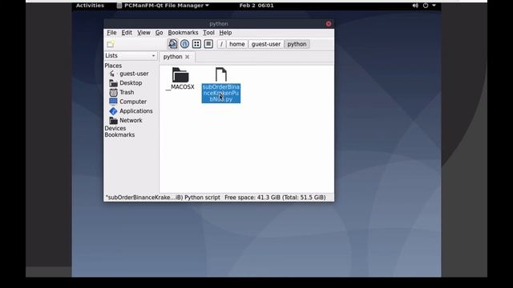Click the Feb 2 06:01 clock
The height and width of the screenshot is (288, 513).
pos(256,6)
